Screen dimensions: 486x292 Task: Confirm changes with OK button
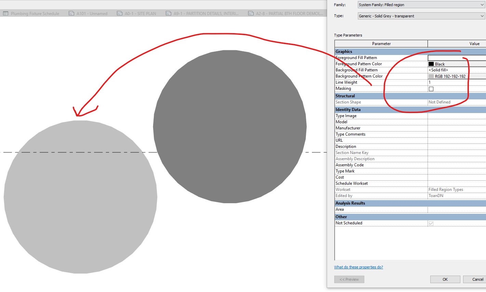click(x=445, y=279)
